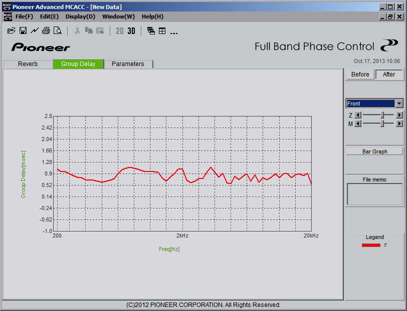This screenshot has height=311, width=407.
Task: Click the M slider thumb
Action: tap(382, 124)
